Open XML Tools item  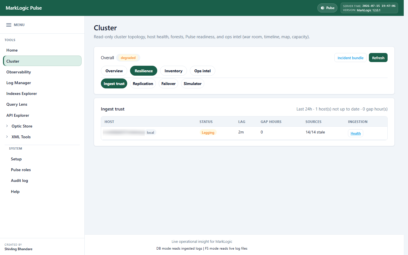[21, 137]
